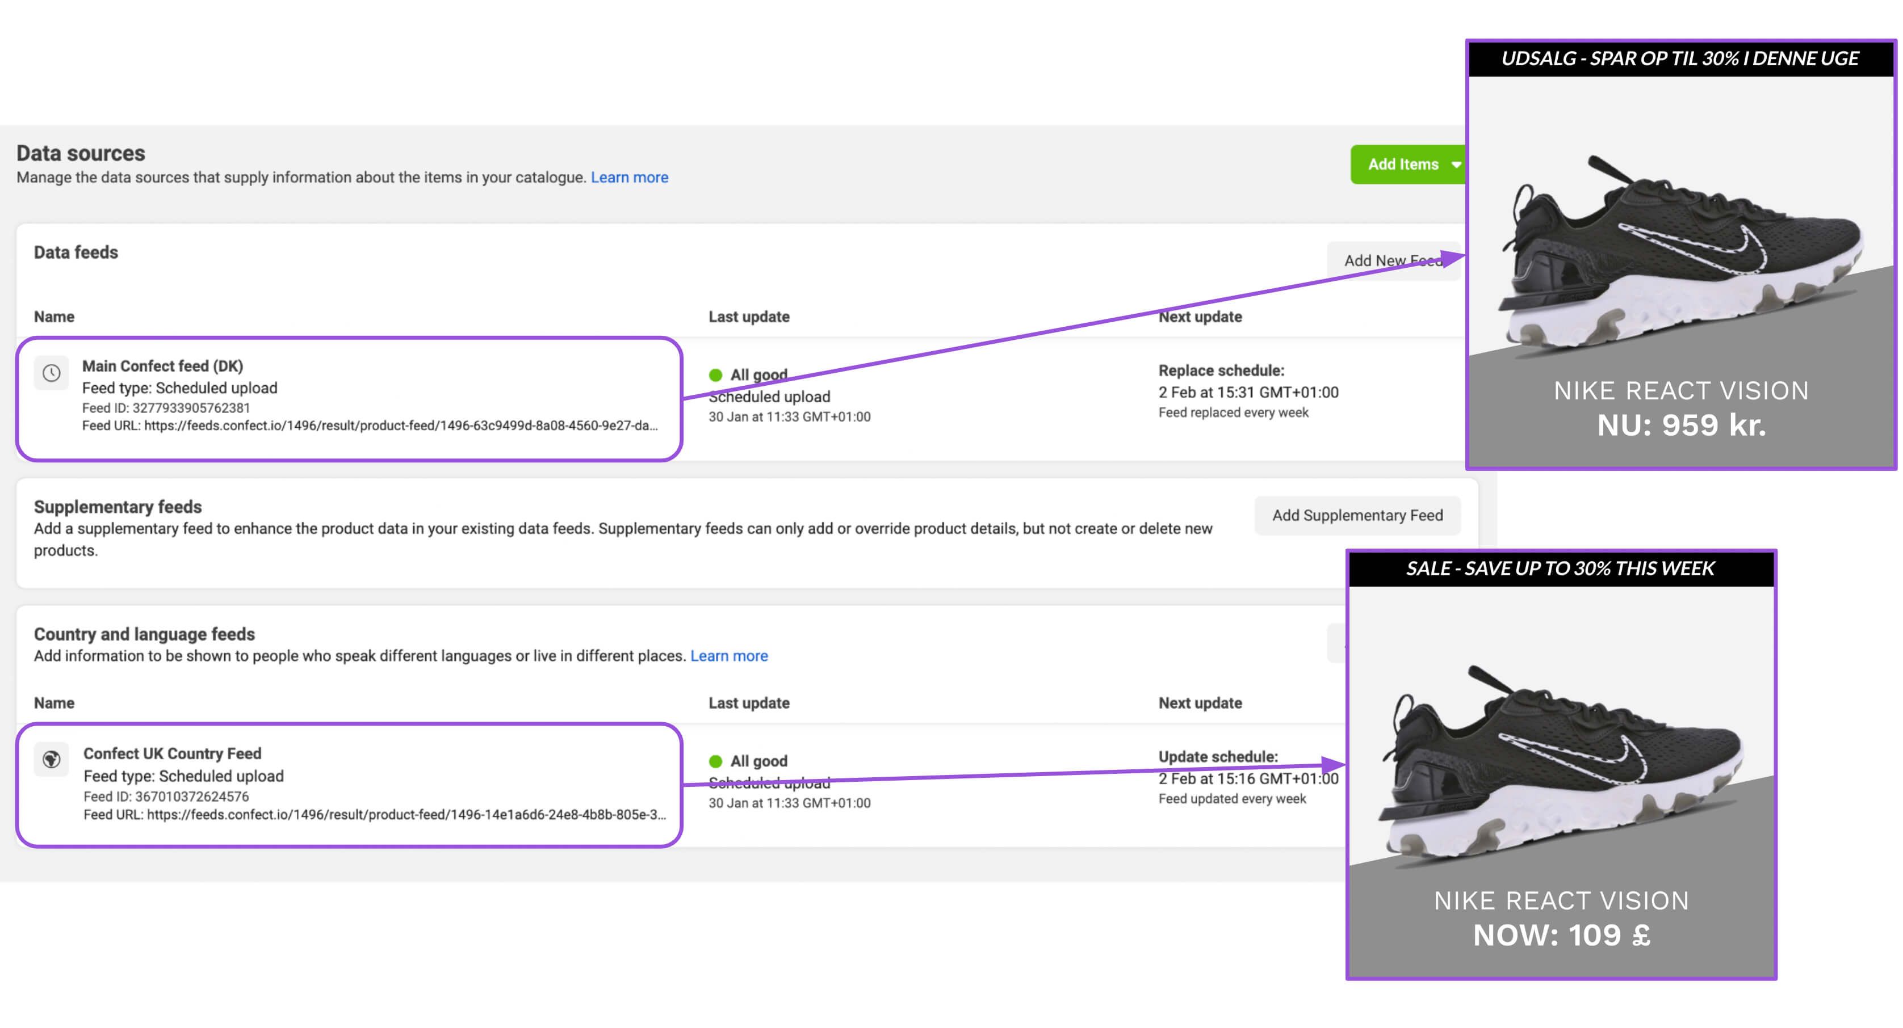Click the All good status of Main Confect feed
Viewport: 1903px width, 1028px height.
pyautogui.click(x=748, y=375)
